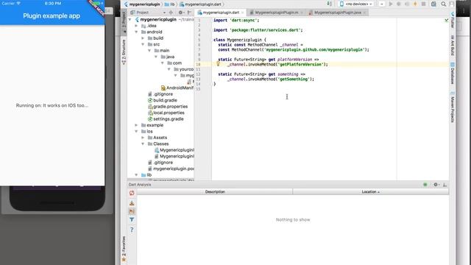
Task: Click scroll-from-source crosshair icon in Project panel
Action: point(171,13)
